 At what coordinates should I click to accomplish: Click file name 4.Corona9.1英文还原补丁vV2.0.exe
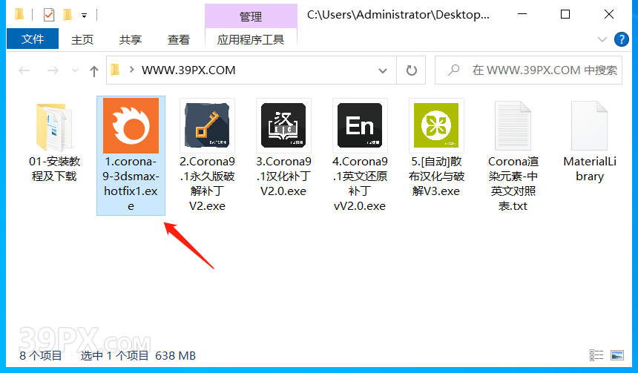[360, 183]
